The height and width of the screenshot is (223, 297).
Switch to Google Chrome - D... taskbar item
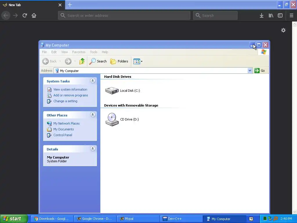[x=95, y=219]
